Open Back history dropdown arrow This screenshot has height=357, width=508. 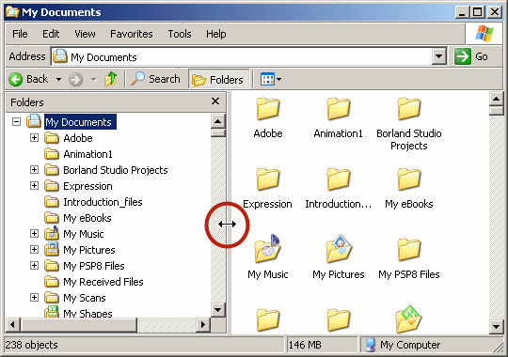[x=58, y=79]
